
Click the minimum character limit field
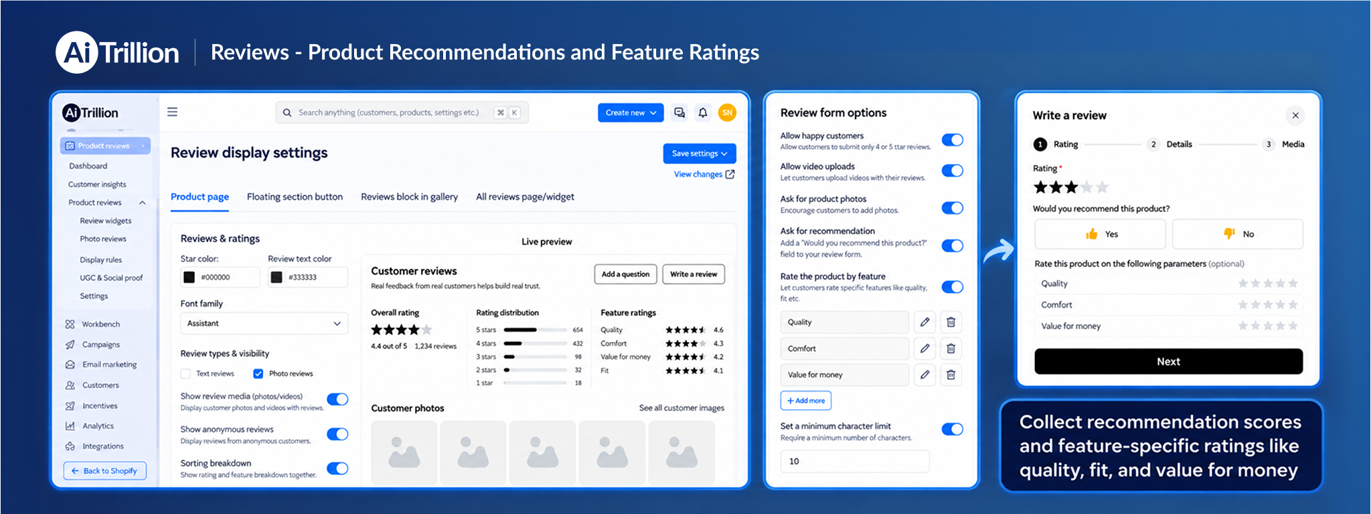[855, 461]
